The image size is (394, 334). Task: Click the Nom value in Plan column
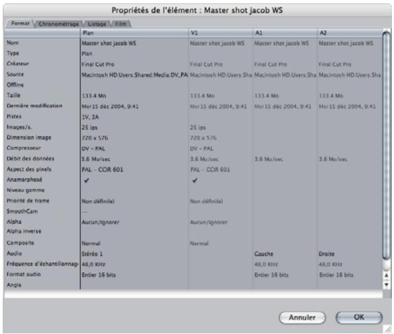109,43
